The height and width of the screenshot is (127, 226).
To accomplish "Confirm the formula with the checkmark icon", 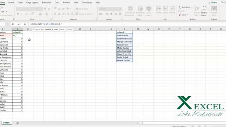I will pos(19,24).
